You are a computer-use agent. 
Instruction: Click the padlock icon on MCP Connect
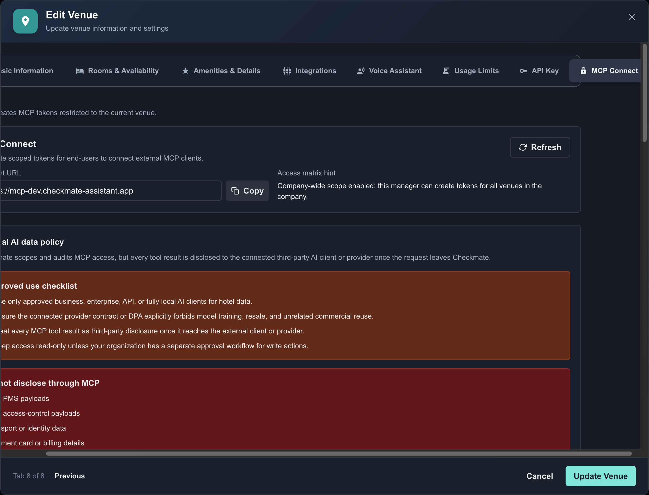583,71
